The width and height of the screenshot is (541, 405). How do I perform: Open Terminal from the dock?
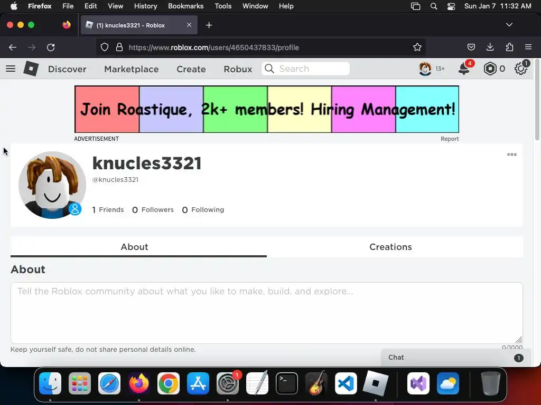pyautogui.click(x=287, y=383)
